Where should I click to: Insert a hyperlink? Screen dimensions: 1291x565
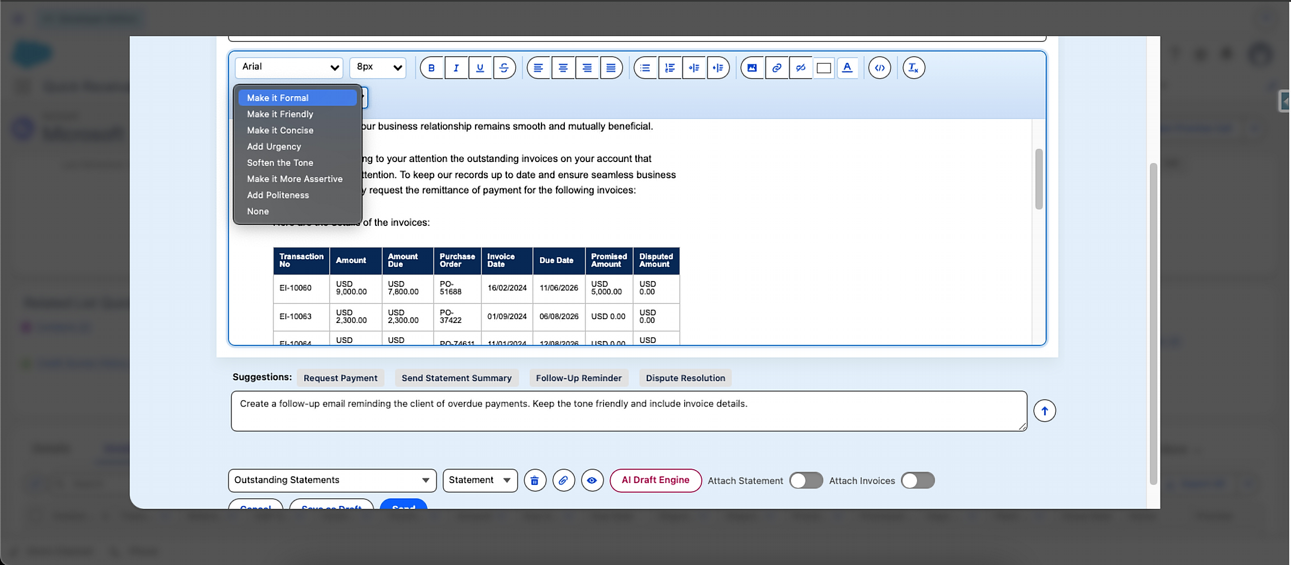coord(777,68)
